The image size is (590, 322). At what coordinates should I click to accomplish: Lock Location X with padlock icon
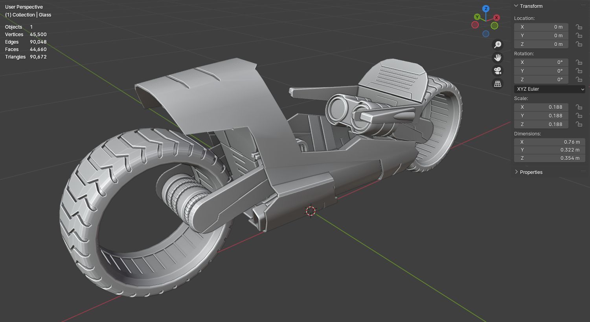coord(579,27)
